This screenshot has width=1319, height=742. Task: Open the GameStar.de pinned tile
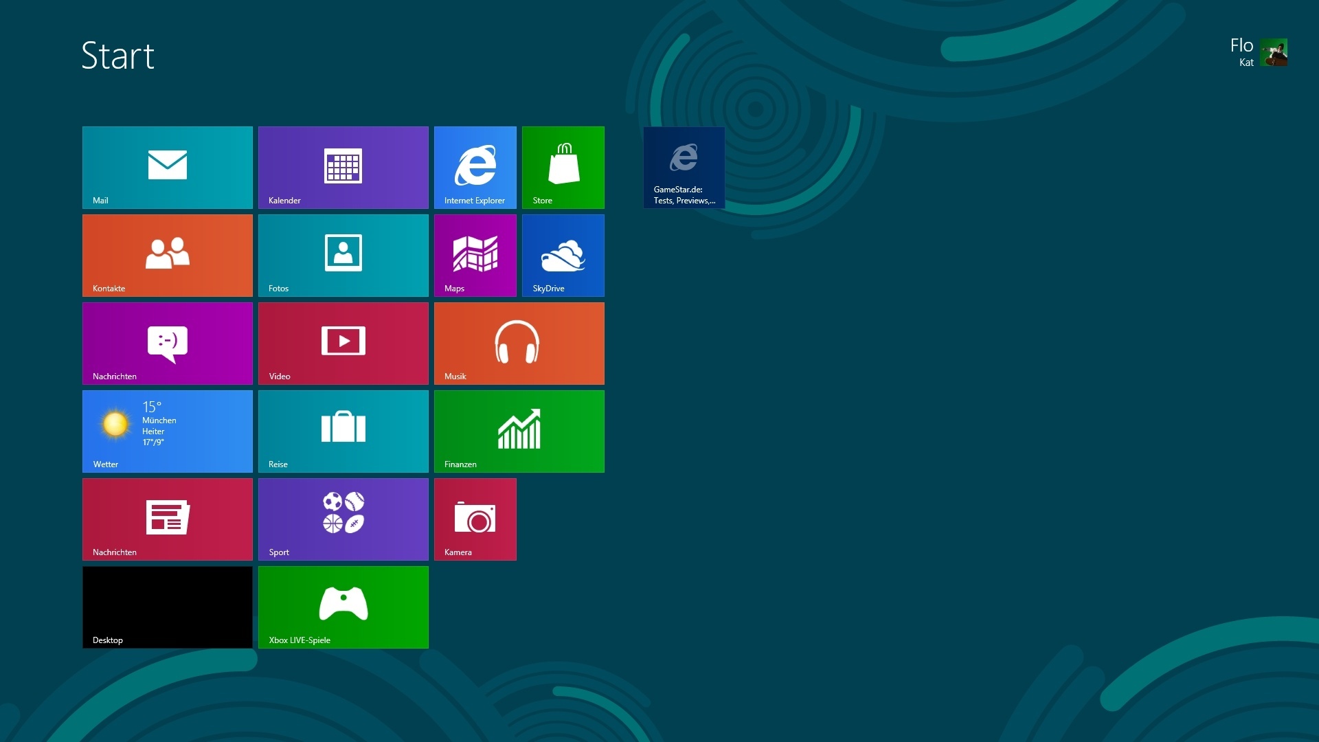point(684,167)
